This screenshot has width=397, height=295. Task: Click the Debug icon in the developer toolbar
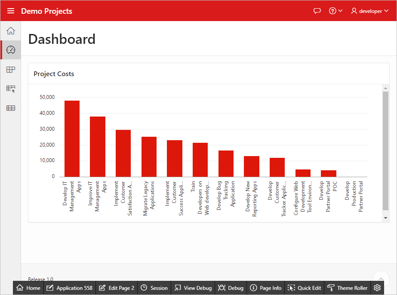click(x=231, y=288)
